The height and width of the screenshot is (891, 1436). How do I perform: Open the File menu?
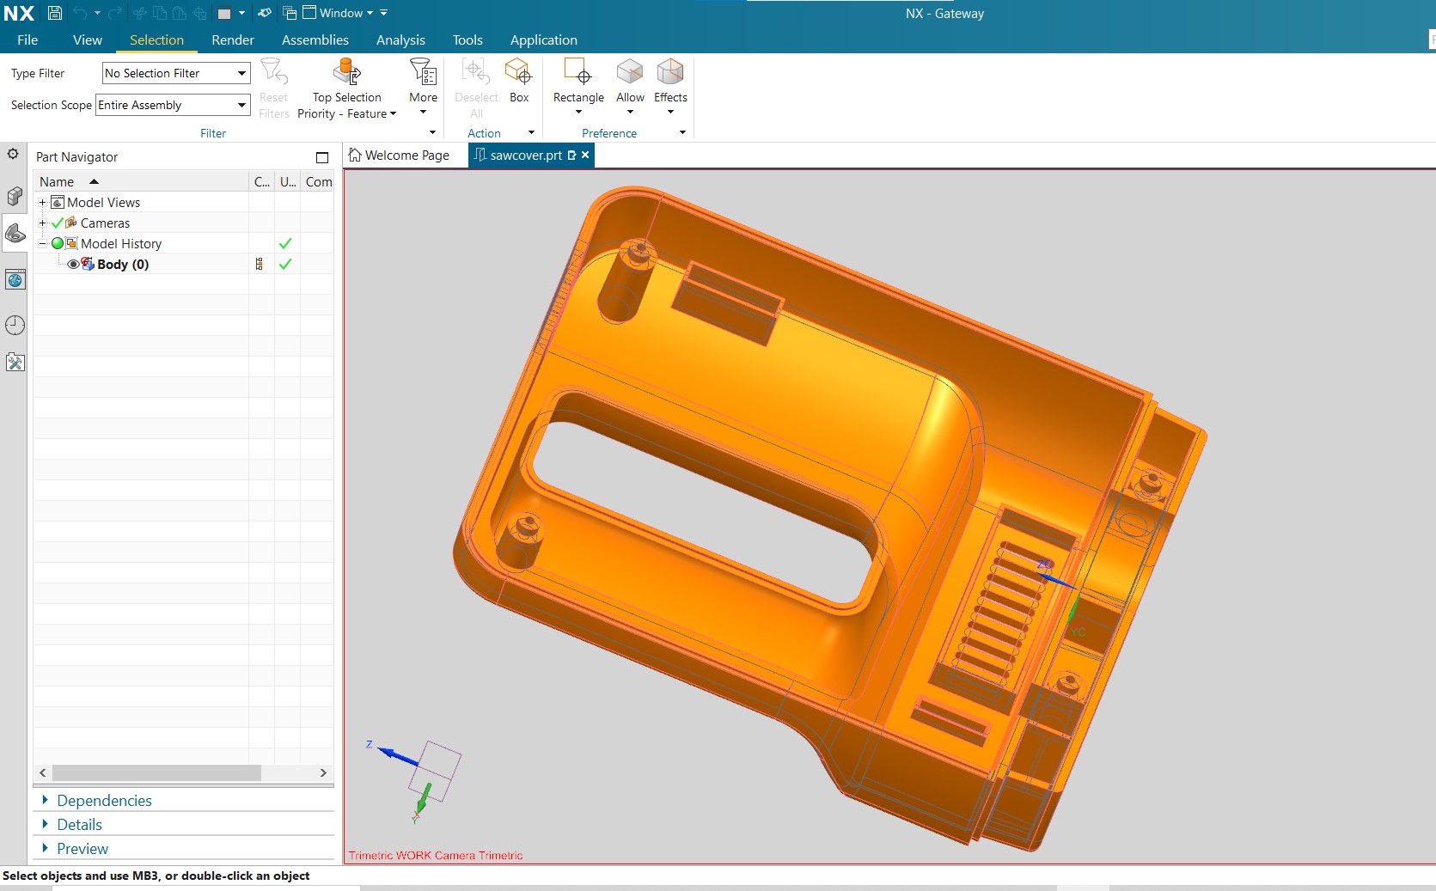tap(27, 40)
